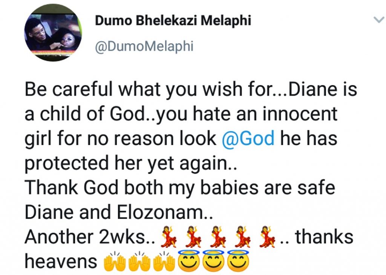Click the second dancing woman emoji

click(x=193, y=236)
